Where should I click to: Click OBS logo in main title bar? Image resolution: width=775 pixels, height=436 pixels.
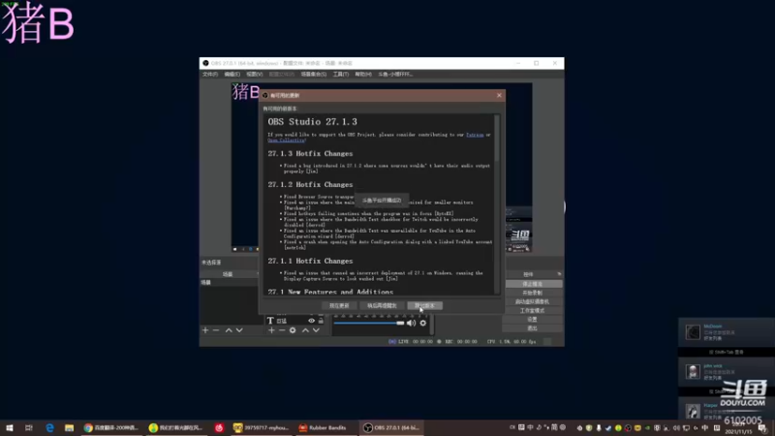(x=205, y=63)
